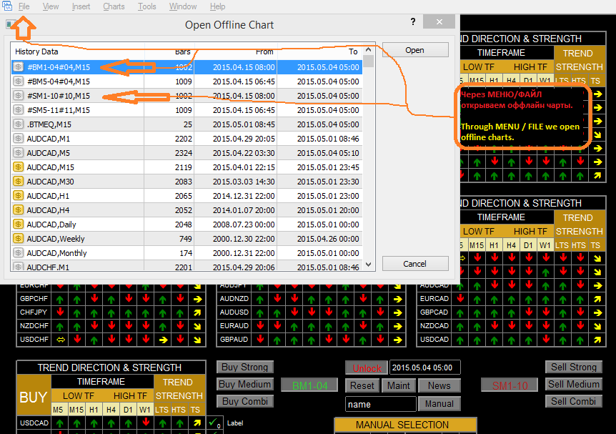Click the Reset button

pyautogui.click(x=362, y=385)
